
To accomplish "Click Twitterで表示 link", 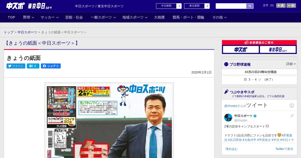I will click(284, 149).
